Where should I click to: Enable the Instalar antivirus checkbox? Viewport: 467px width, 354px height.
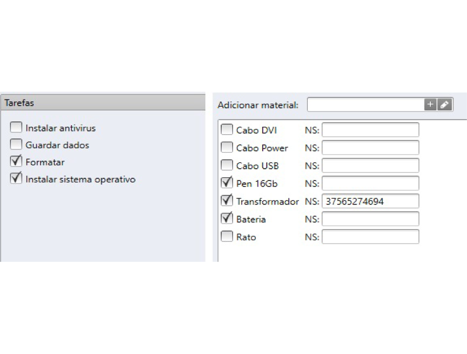pos(16,127)
